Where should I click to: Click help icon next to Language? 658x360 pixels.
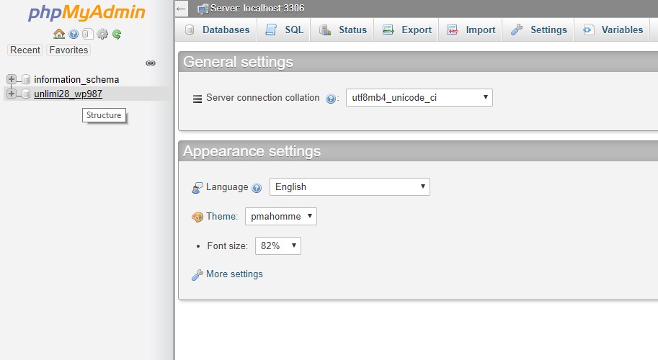point(257,188)
